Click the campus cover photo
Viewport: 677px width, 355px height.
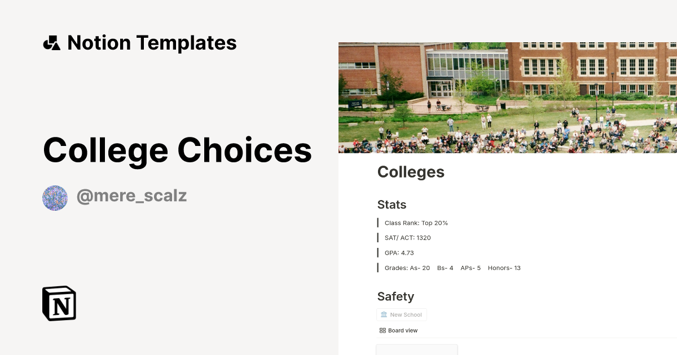coord(507,96)
